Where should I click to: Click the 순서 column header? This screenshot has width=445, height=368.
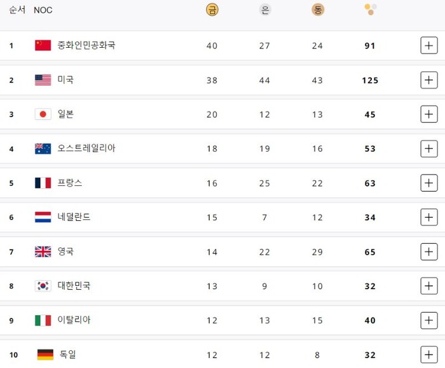(x=17, y=10)
